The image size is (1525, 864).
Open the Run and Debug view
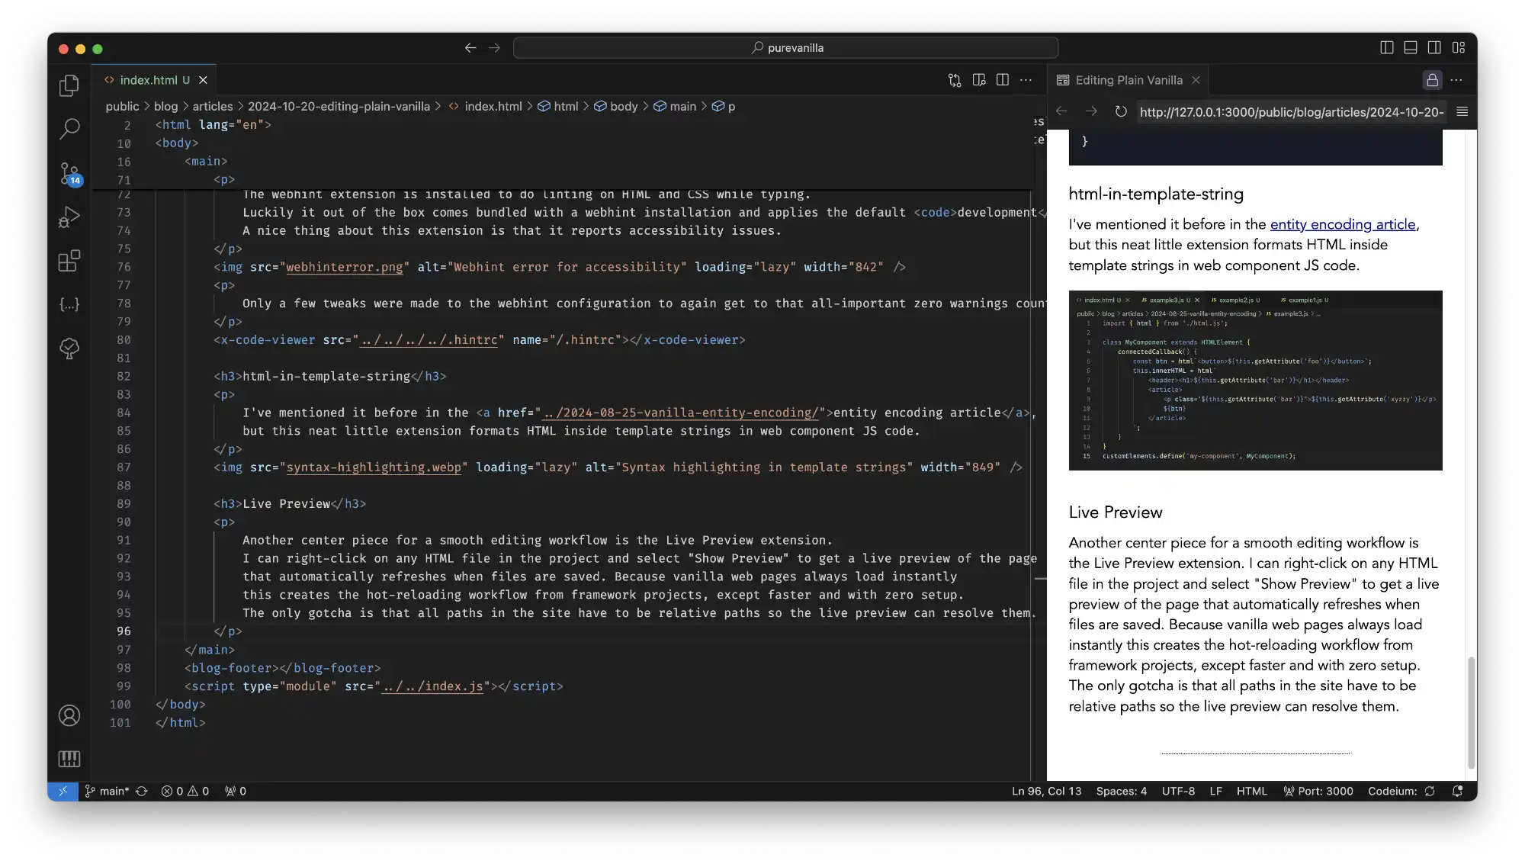point(69,217)
